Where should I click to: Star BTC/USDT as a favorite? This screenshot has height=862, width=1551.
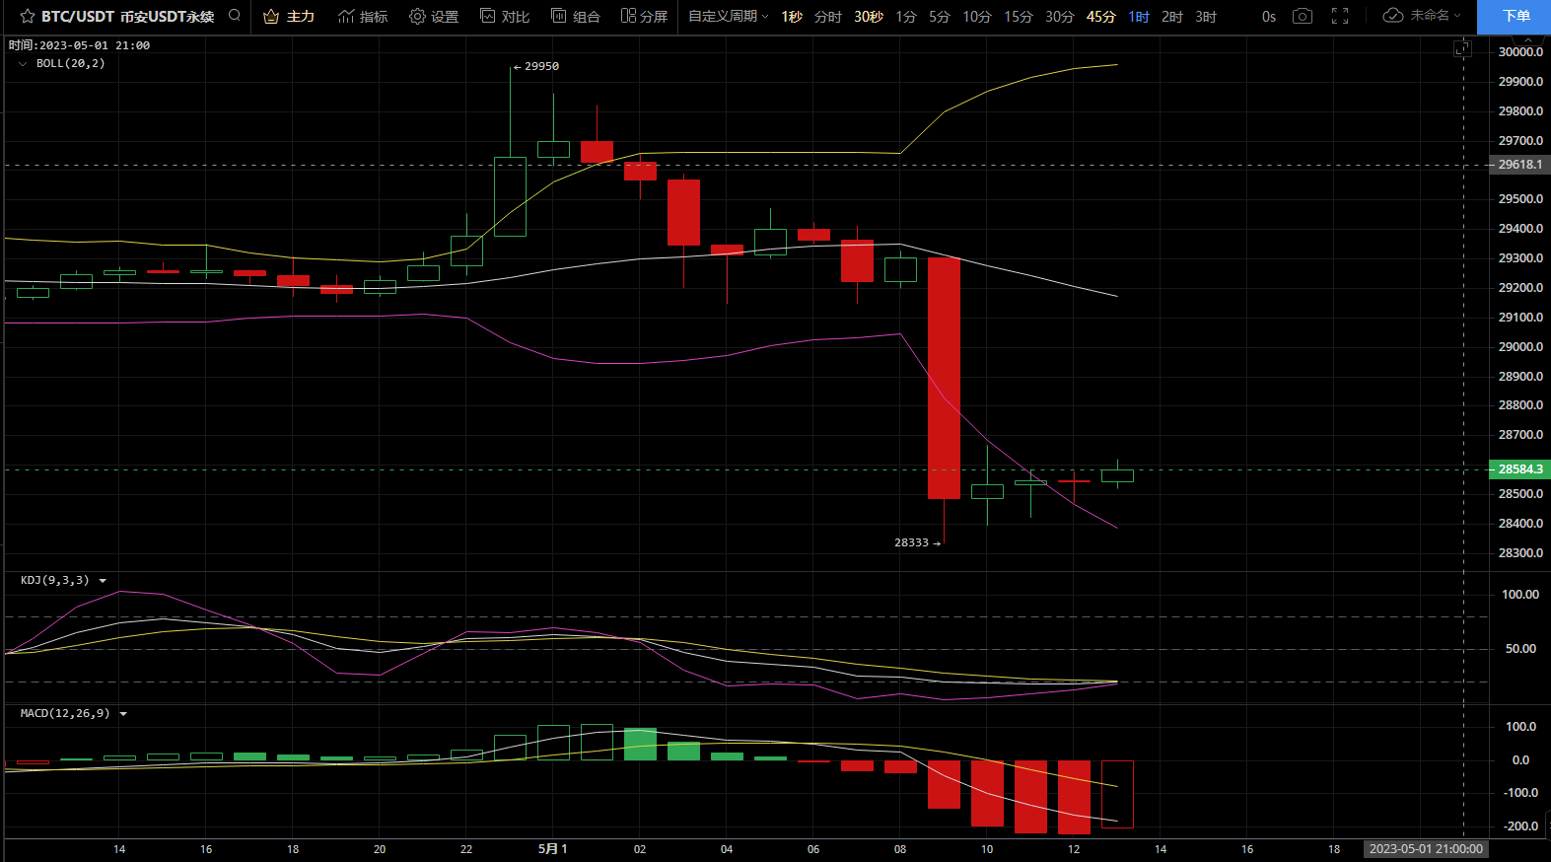[x=28, y=16]
